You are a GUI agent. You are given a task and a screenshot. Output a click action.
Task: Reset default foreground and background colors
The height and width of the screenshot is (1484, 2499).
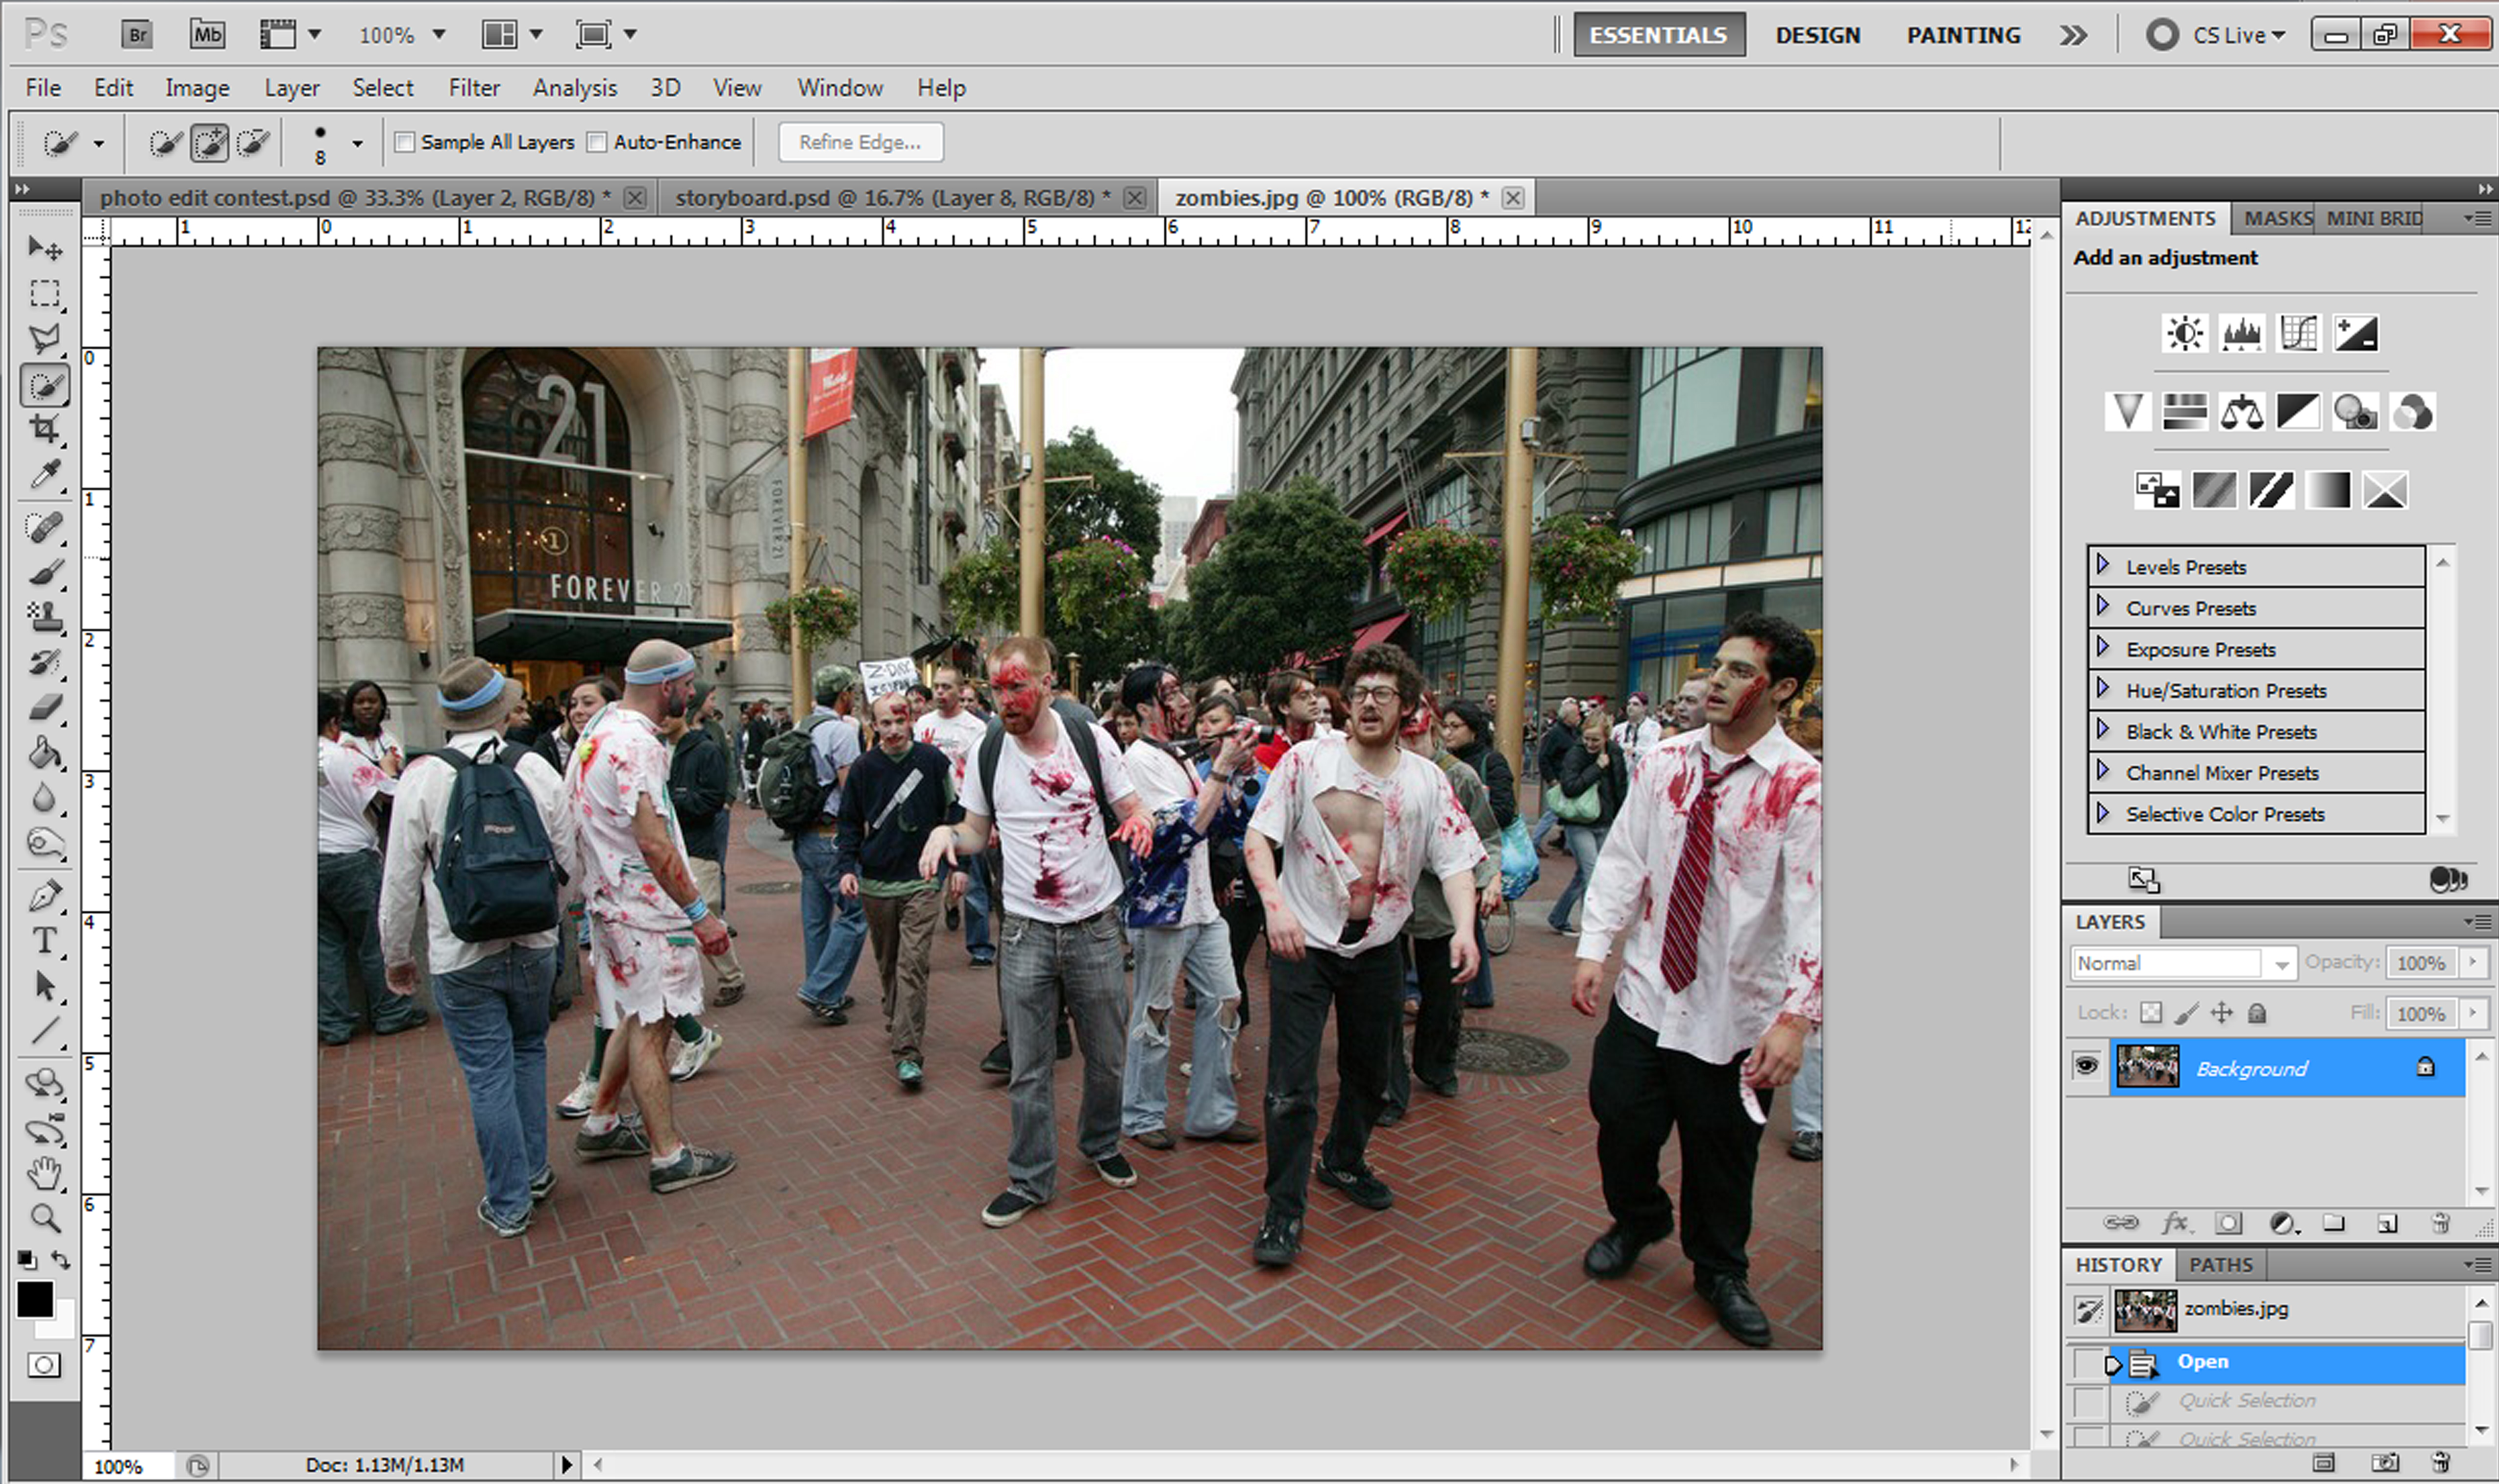[x=27, y=1260]
